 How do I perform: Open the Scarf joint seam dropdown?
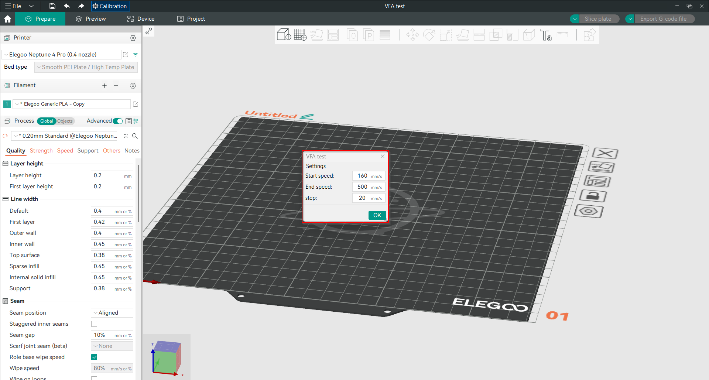pos(112,346)
